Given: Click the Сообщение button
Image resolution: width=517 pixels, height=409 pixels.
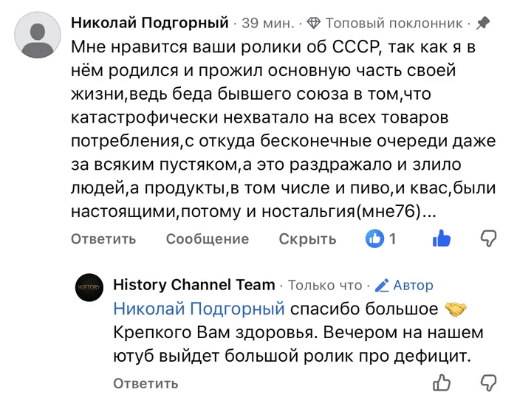Looking at the screenshot, I should [207, 239].
